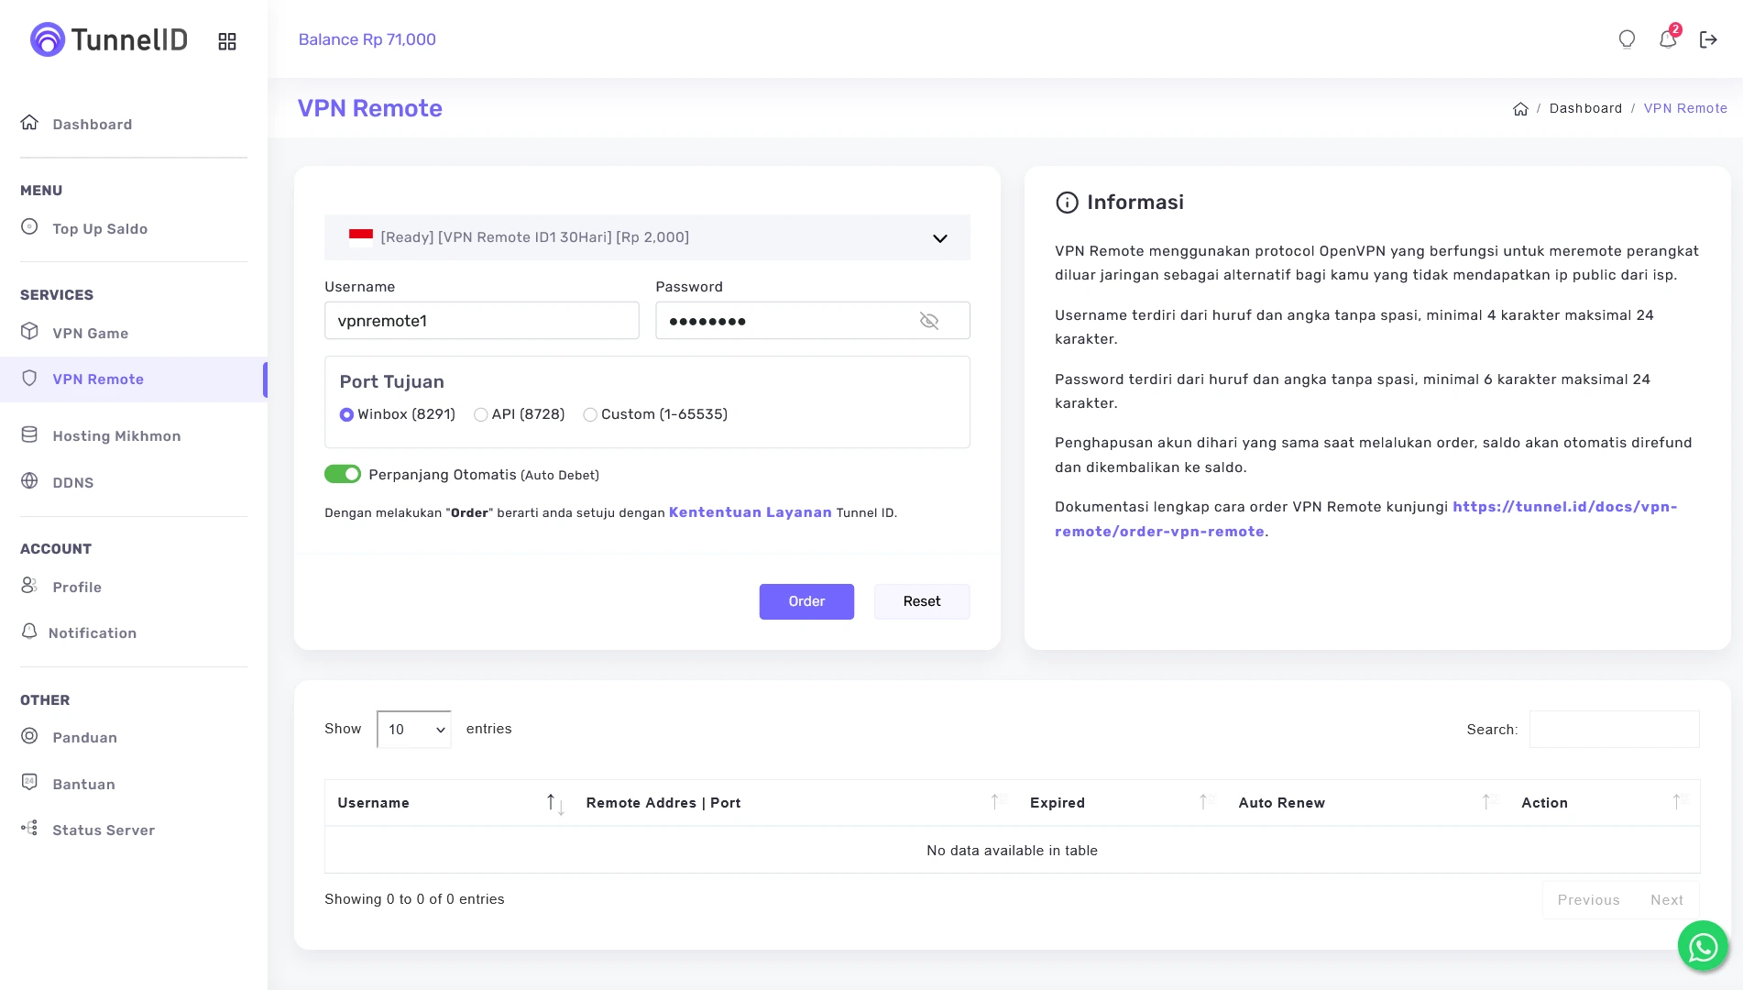The image size is (1743, 990).
Task: Select Custom (1-65535) port option
Action: point(590,414)
